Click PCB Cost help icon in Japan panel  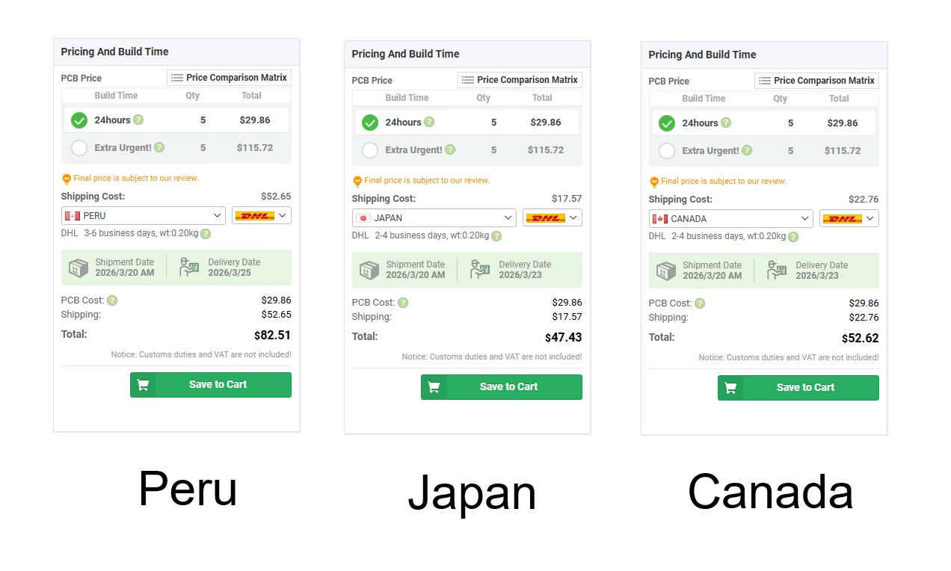[x=403, y=303]
